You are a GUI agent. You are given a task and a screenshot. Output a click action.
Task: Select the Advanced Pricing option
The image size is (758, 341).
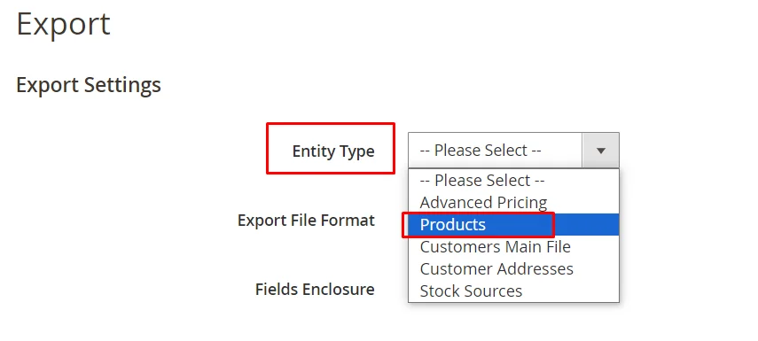[513, 202]
